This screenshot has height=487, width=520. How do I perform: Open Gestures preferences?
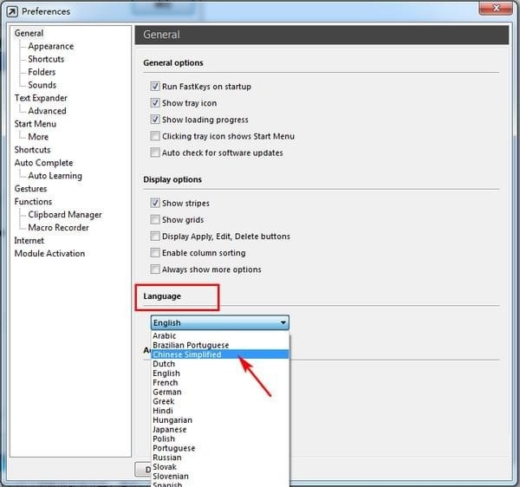pos(30,189)
